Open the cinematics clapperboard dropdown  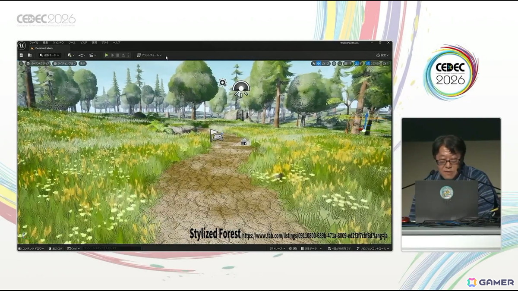click(x=92, y=55)
